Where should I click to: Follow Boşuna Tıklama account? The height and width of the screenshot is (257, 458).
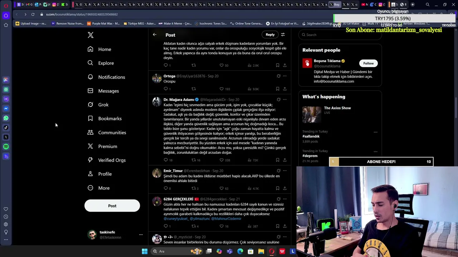tap(368, 63)
